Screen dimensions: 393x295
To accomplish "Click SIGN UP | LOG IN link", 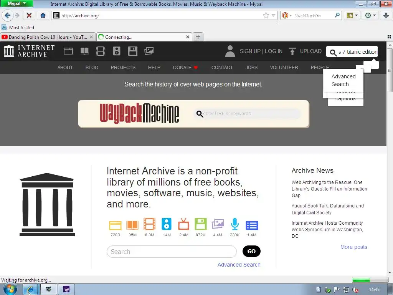I will tap(261, 51).
